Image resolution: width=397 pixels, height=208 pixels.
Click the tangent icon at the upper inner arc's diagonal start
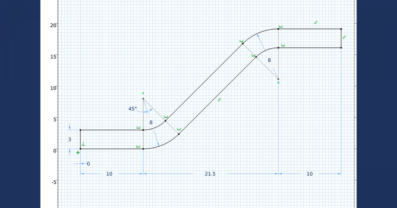pyautogui.click(x=253, y=55)
